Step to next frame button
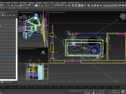The height and width of the screenshot is (94, 126). coord(117,91)
